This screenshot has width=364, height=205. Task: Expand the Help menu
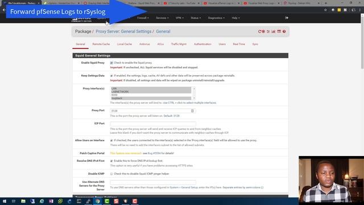[x=235, y=18]
